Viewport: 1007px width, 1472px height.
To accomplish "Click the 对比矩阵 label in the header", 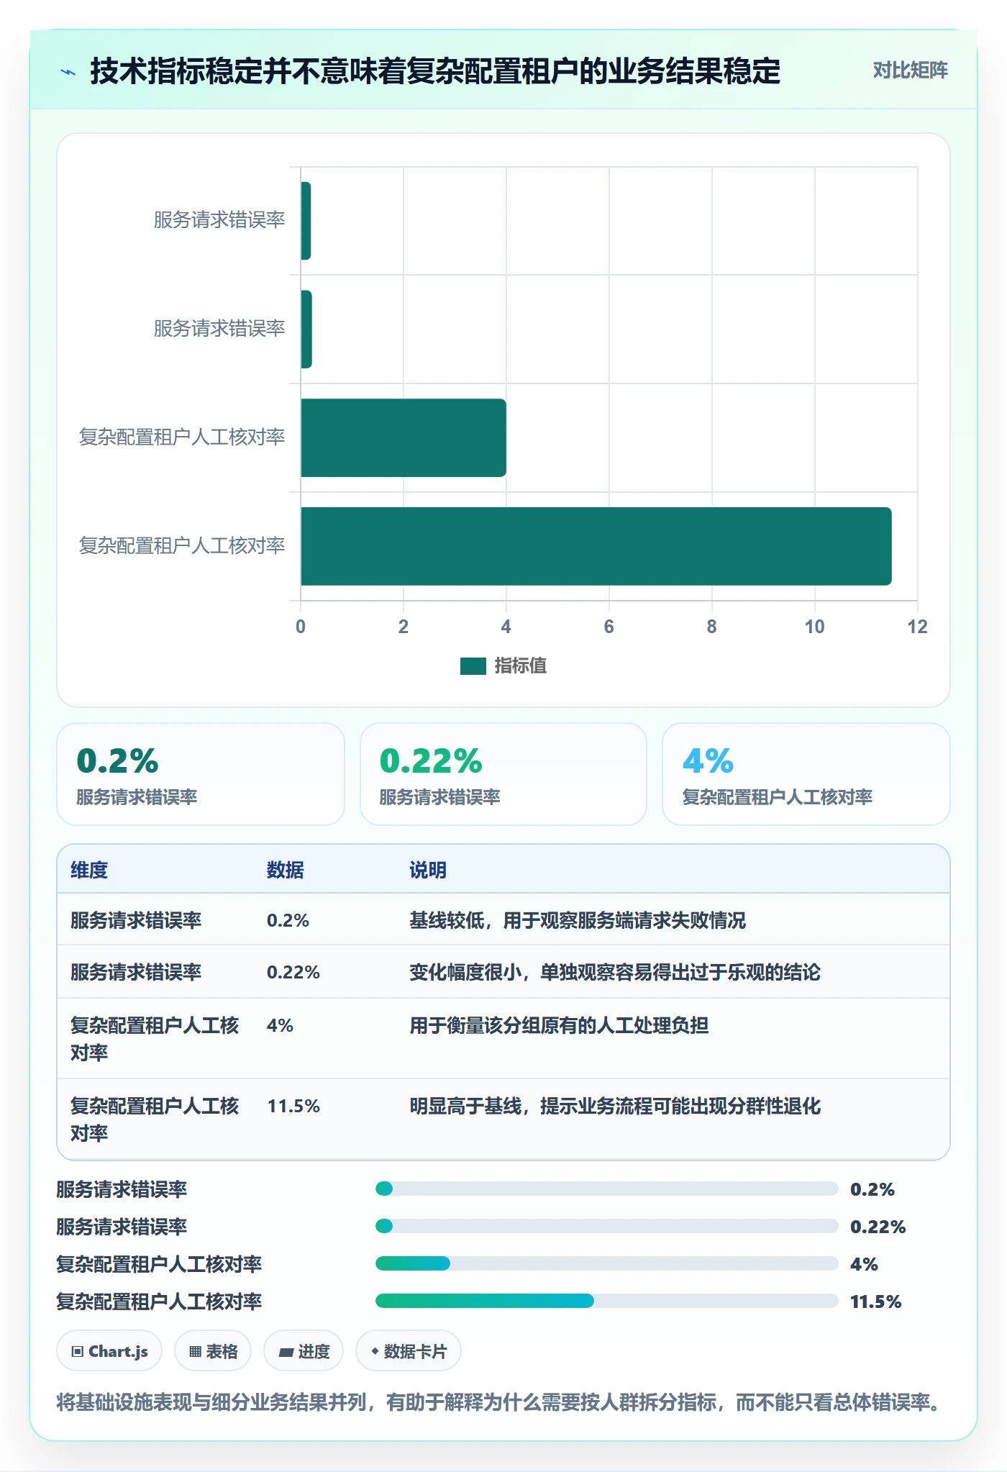I will pyautogui.click(x=910, y=71).
